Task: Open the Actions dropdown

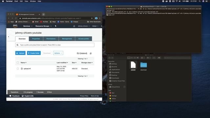Action: pyautogui.click(x=58, y=53)
